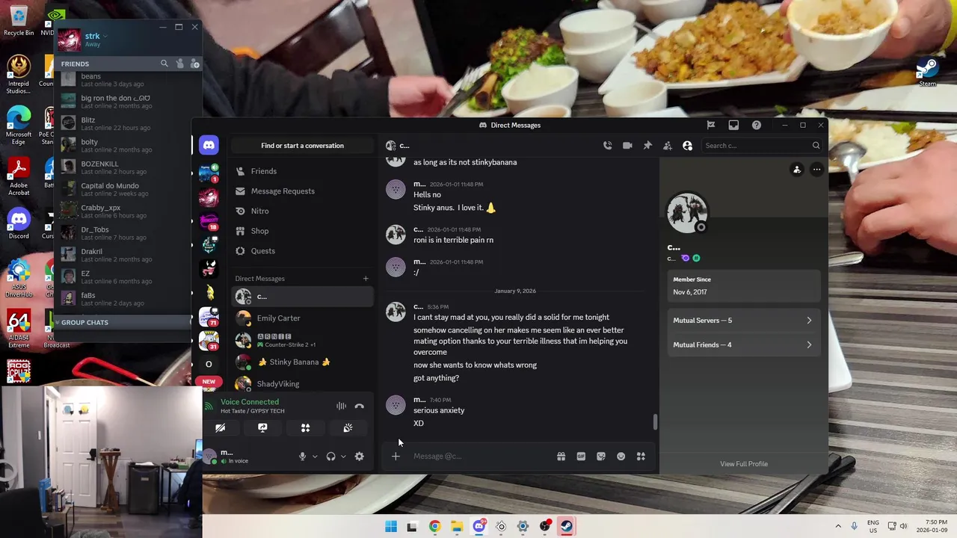Open Nitro page

(x=302, y=211)
